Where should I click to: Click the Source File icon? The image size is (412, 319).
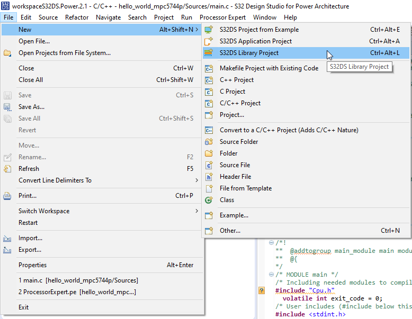coord(209,165)
